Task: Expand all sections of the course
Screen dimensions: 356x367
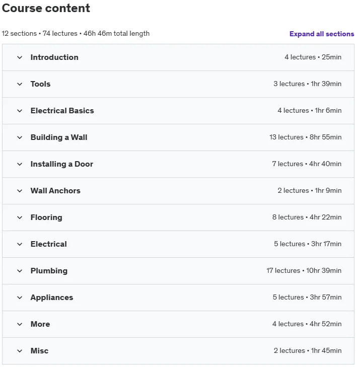Action: pyautogui.click(x=322, y=34)
